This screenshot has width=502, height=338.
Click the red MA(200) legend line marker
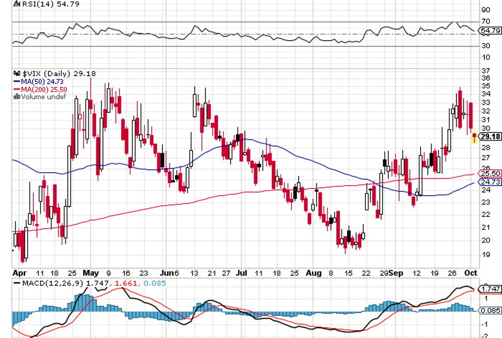pyautogui.click(x=17, y=89)
